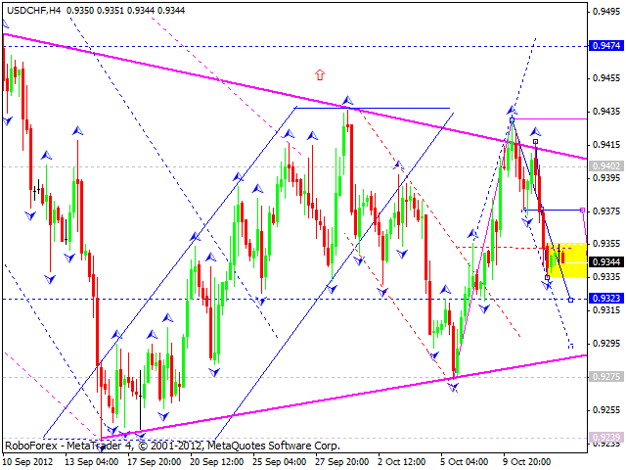Click the square anchor at 0.9323 trendline end

pos(571,300)
